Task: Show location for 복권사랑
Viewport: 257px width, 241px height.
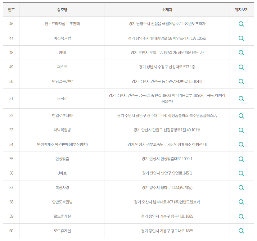Action: 241,188
